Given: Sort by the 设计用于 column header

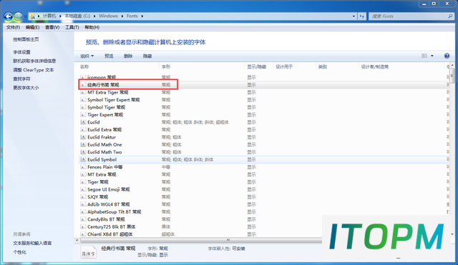Looking at the screenshot, I should pyautogui.click(x=284, y=66).
